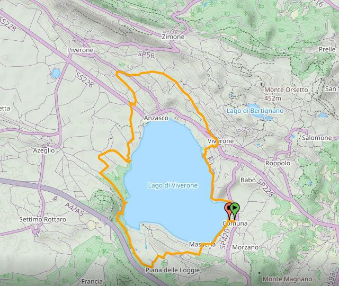
Task: Select the Lago di Viverone label
Action: click(x=173, y=185)
